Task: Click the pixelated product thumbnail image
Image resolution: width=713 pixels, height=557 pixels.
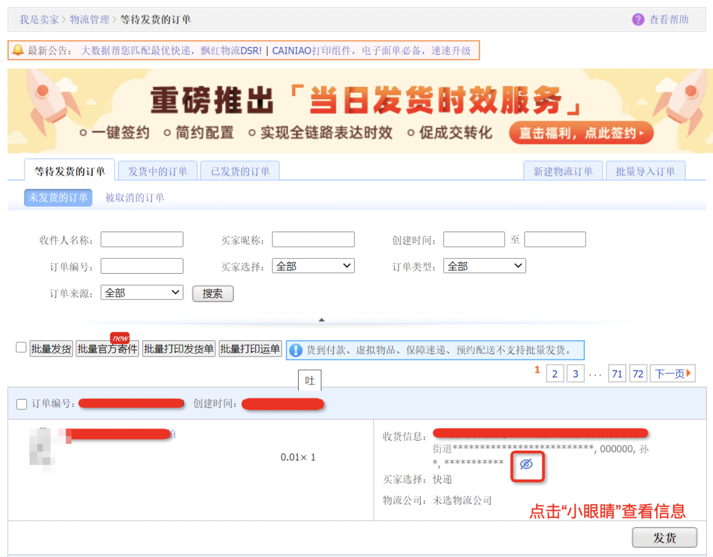Action: pyautogui.click(x=43, y=447)
